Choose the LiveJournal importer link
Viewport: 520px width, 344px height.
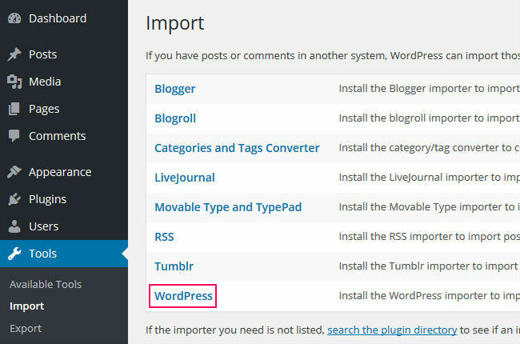pyautogui.click(x=185, y=178)
